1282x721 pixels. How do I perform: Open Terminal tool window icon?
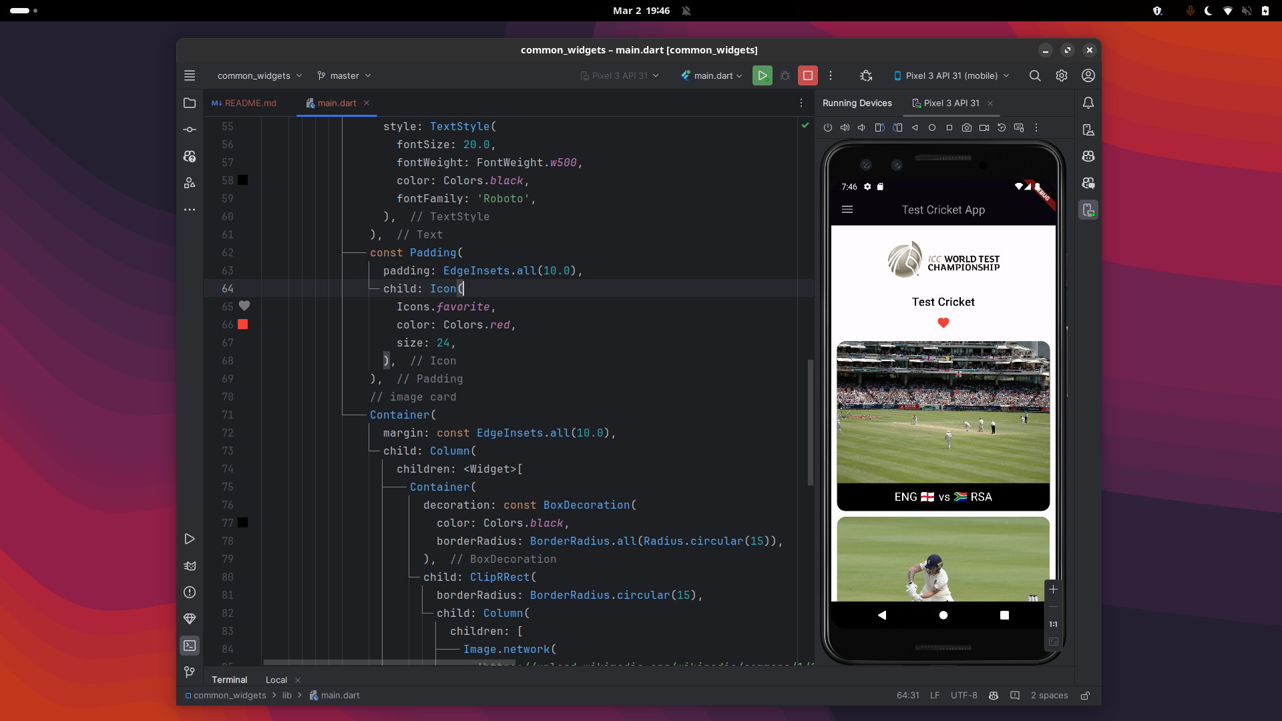[190, 646]
